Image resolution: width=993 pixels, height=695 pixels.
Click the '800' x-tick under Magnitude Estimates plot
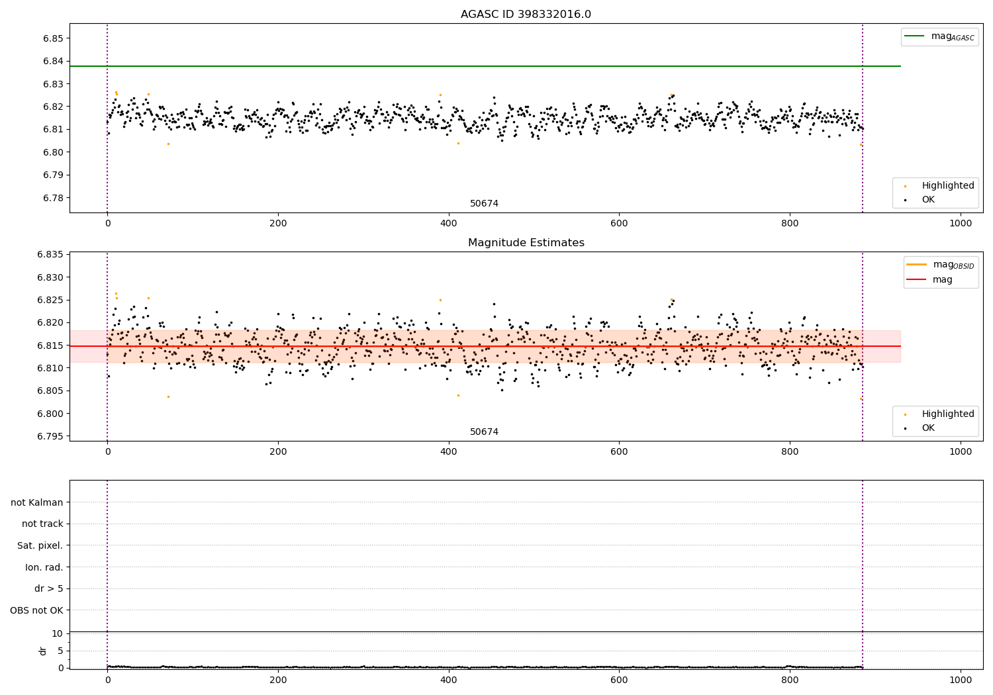pos(790,452)
